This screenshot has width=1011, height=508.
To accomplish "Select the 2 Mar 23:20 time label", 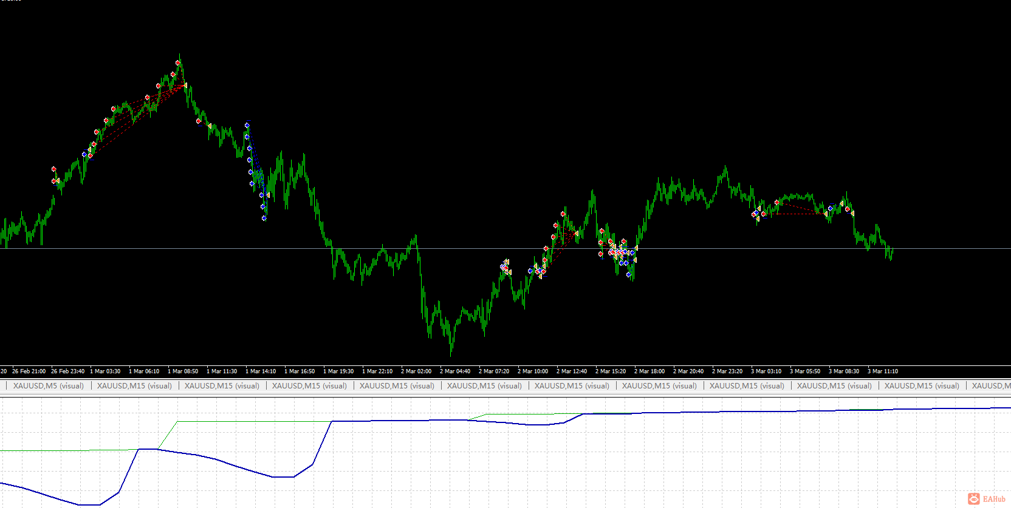I will 727,371.
